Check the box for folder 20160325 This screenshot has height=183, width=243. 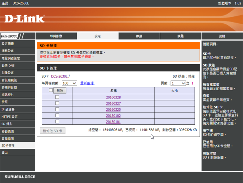(57, 109)
